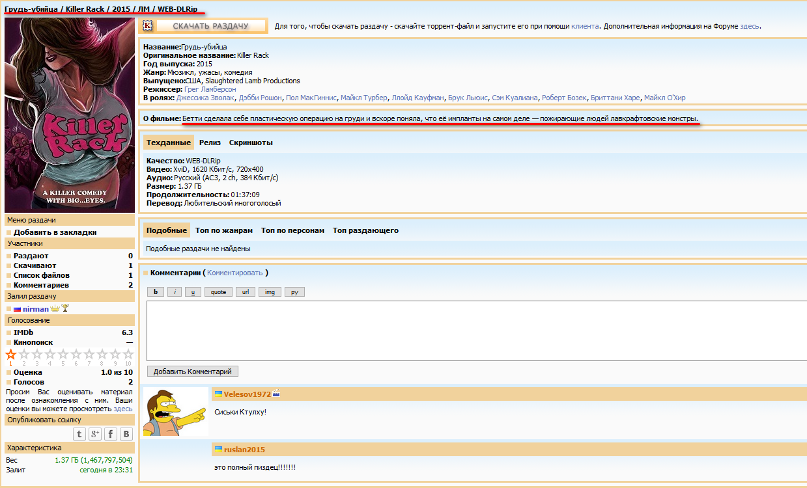Open the Топ по жанрам tab

(x=224, y=230)
